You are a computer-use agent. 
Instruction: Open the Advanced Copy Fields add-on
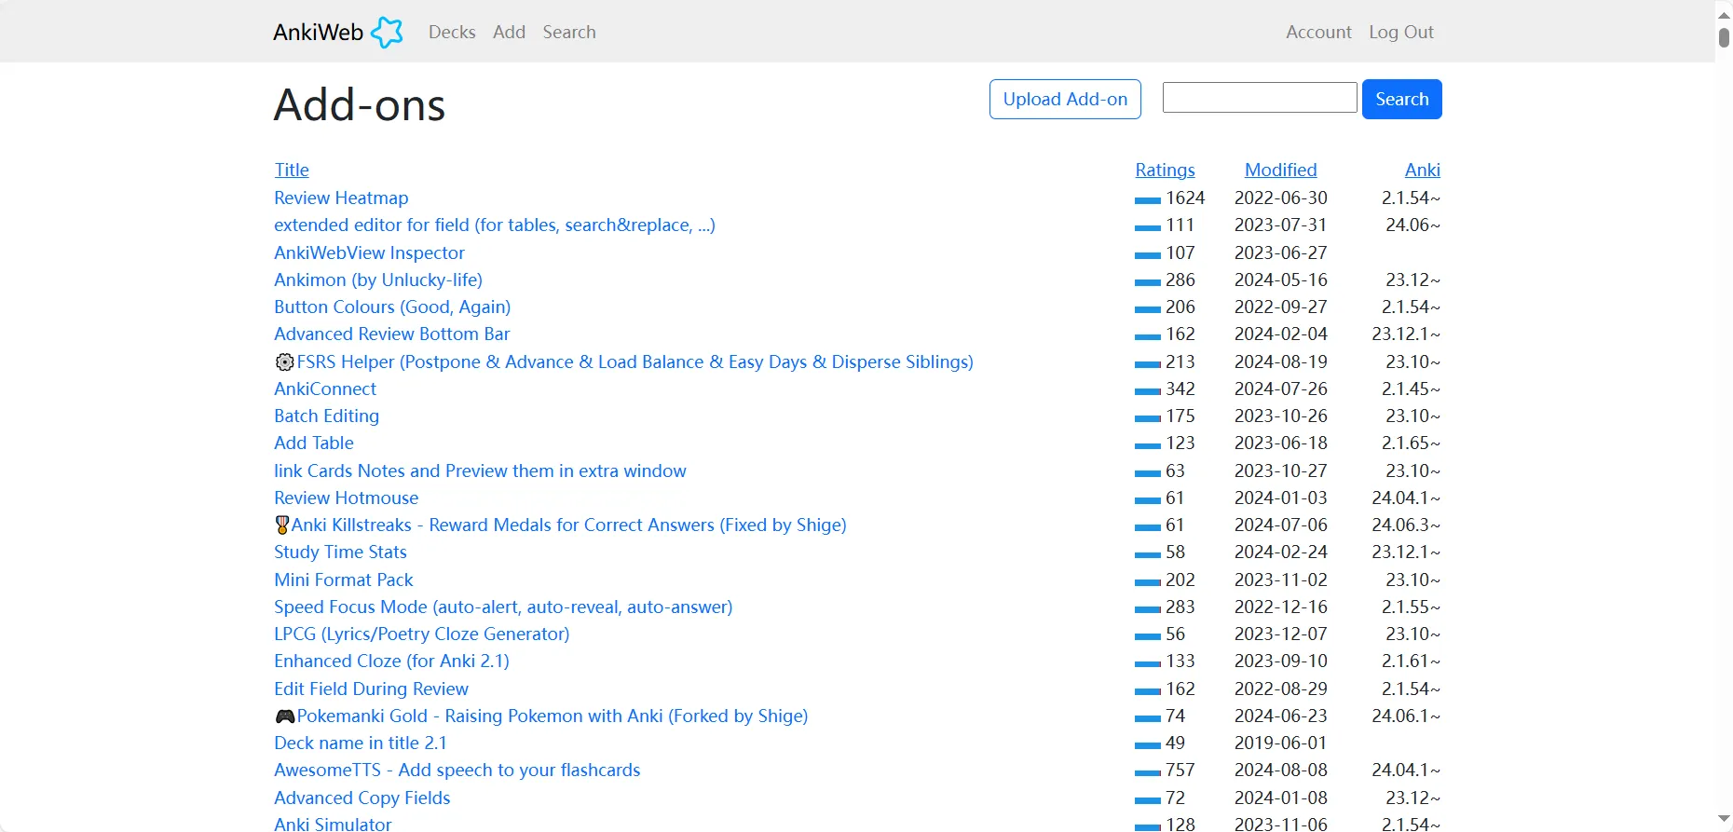362,798
